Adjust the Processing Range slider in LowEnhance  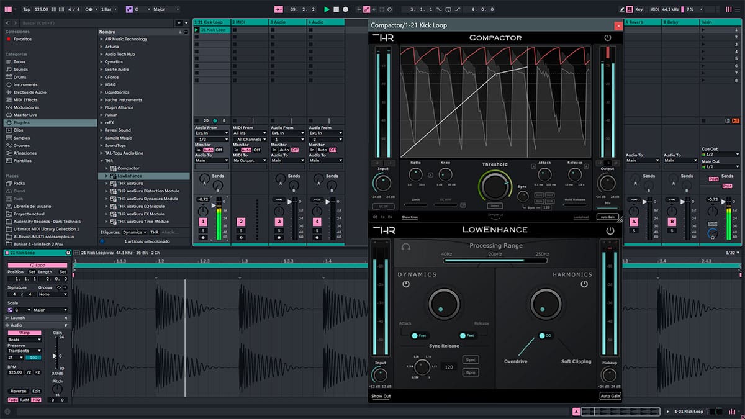click(x=495, y=261)
